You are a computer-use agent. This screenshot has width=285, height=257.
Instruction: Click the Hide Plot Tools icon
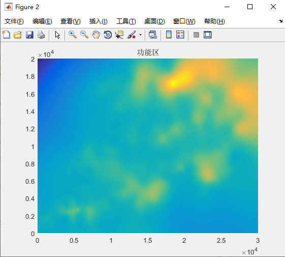coord(196,35)
